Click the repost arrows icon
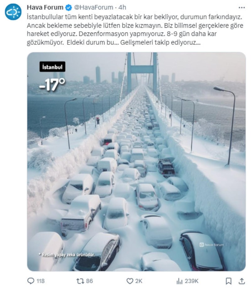251x288 pixels. click(80, 281)
